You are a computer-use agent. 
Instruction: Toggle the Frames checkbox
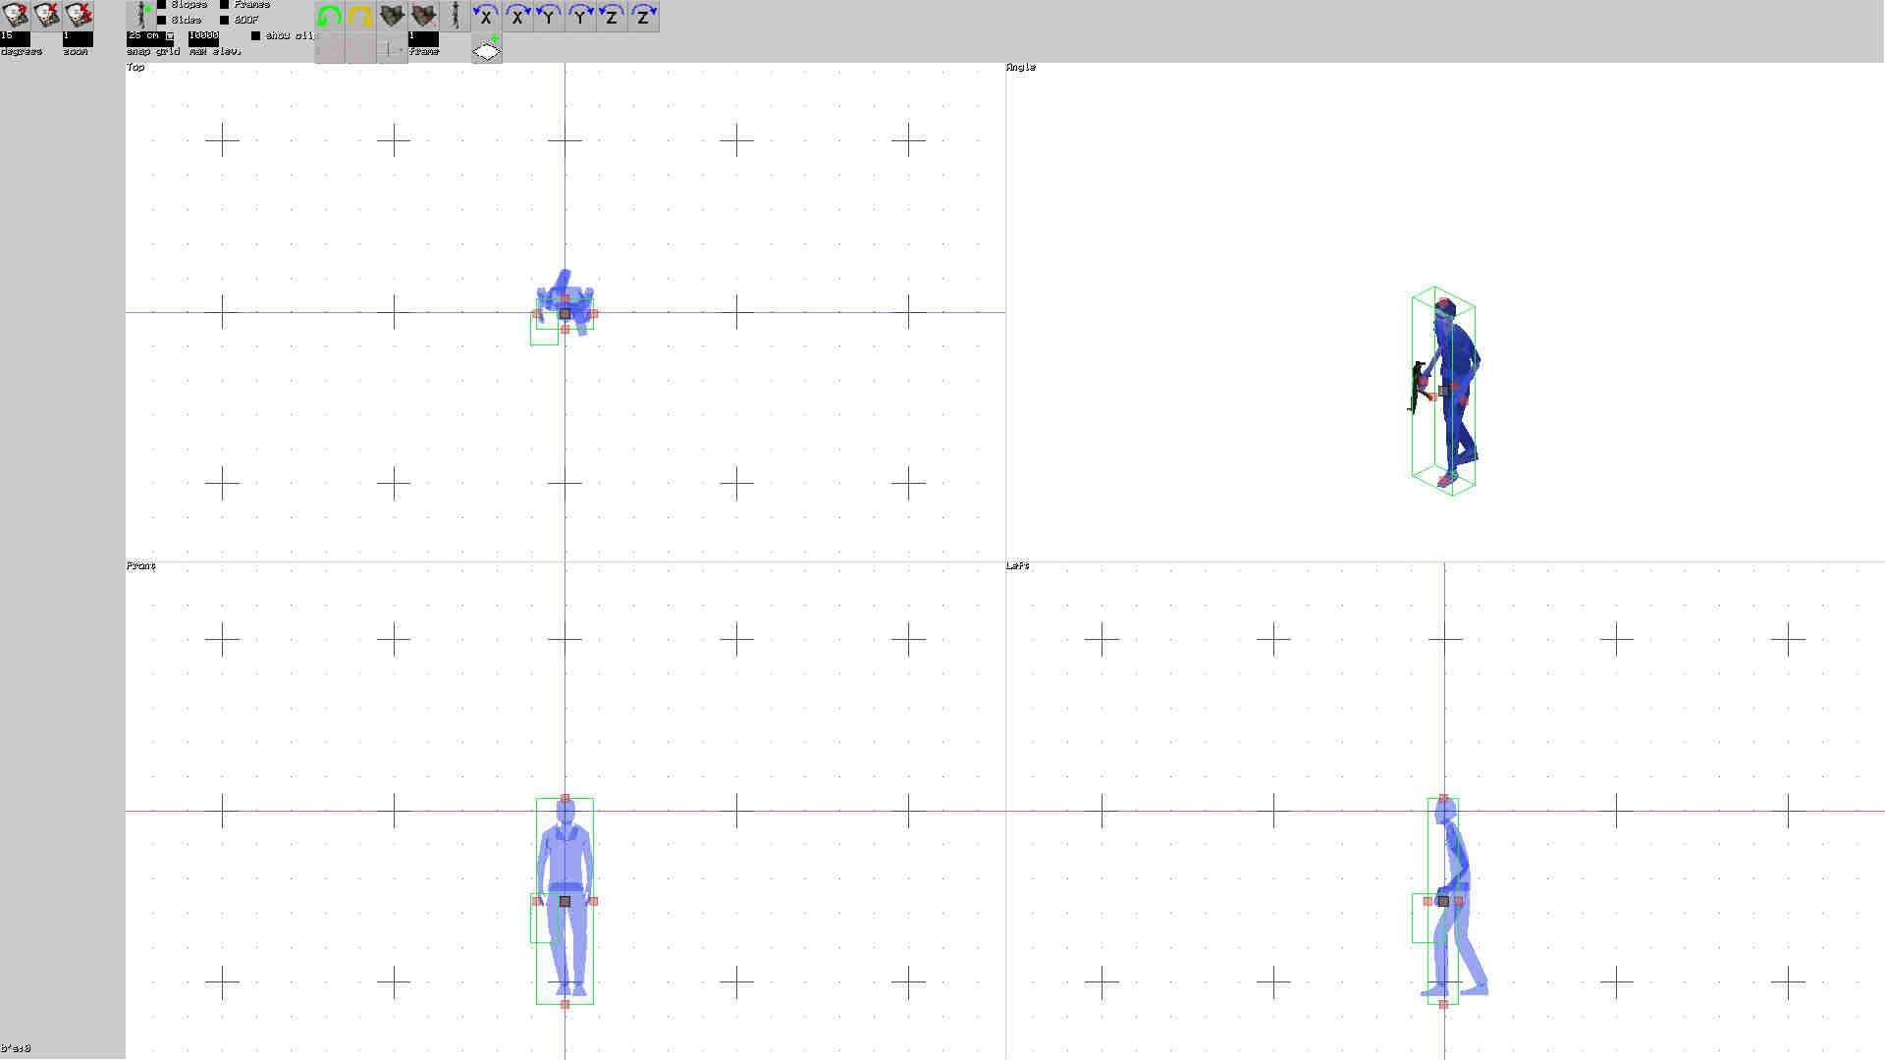pyautogui.click(x=224, y=4)
